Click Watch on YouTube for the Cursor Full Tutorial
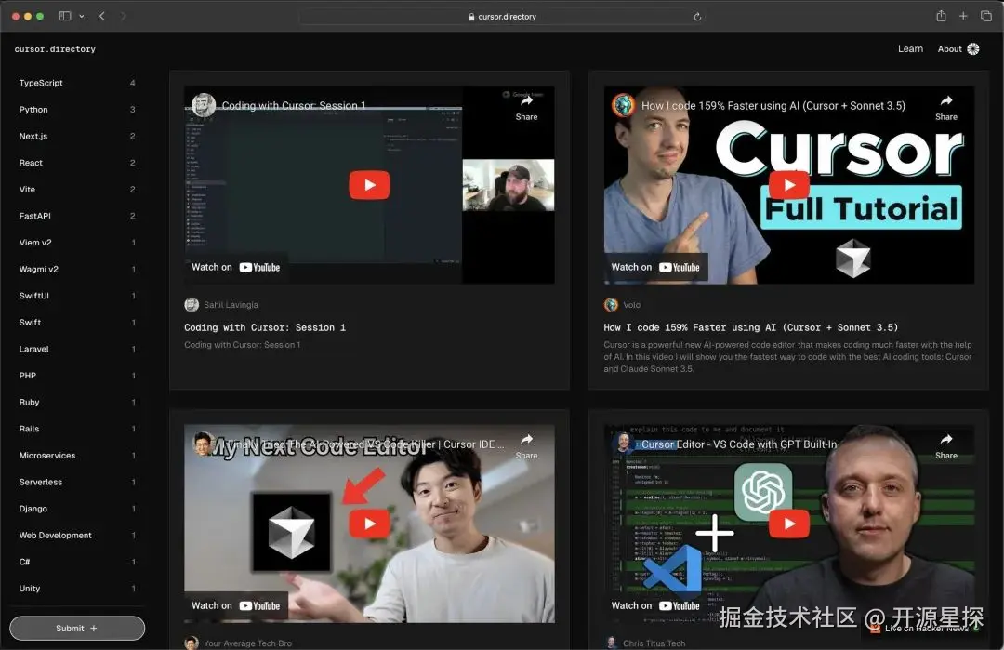This screenshot has height=650, width=1004. (656, 267)
